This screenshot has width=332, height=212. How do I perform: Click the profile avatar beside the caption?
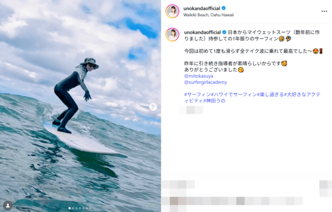coord(172,35)
